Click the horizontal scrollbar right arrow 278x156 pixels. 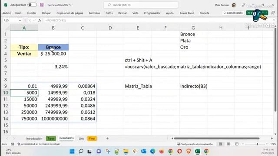click(x=272, y=139)
